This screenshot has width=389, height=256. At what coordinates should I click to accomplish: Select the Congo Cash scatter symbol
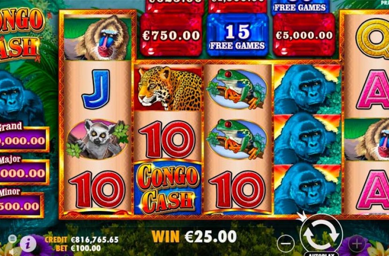(168, 188)
